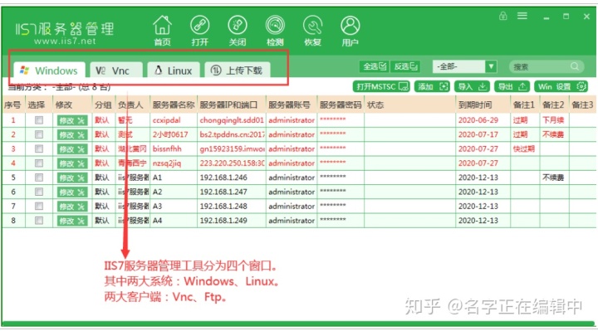This screenshot has width=598, height=331.
Task: Open the hamburger menu icon
Action: tap(522, 16)
